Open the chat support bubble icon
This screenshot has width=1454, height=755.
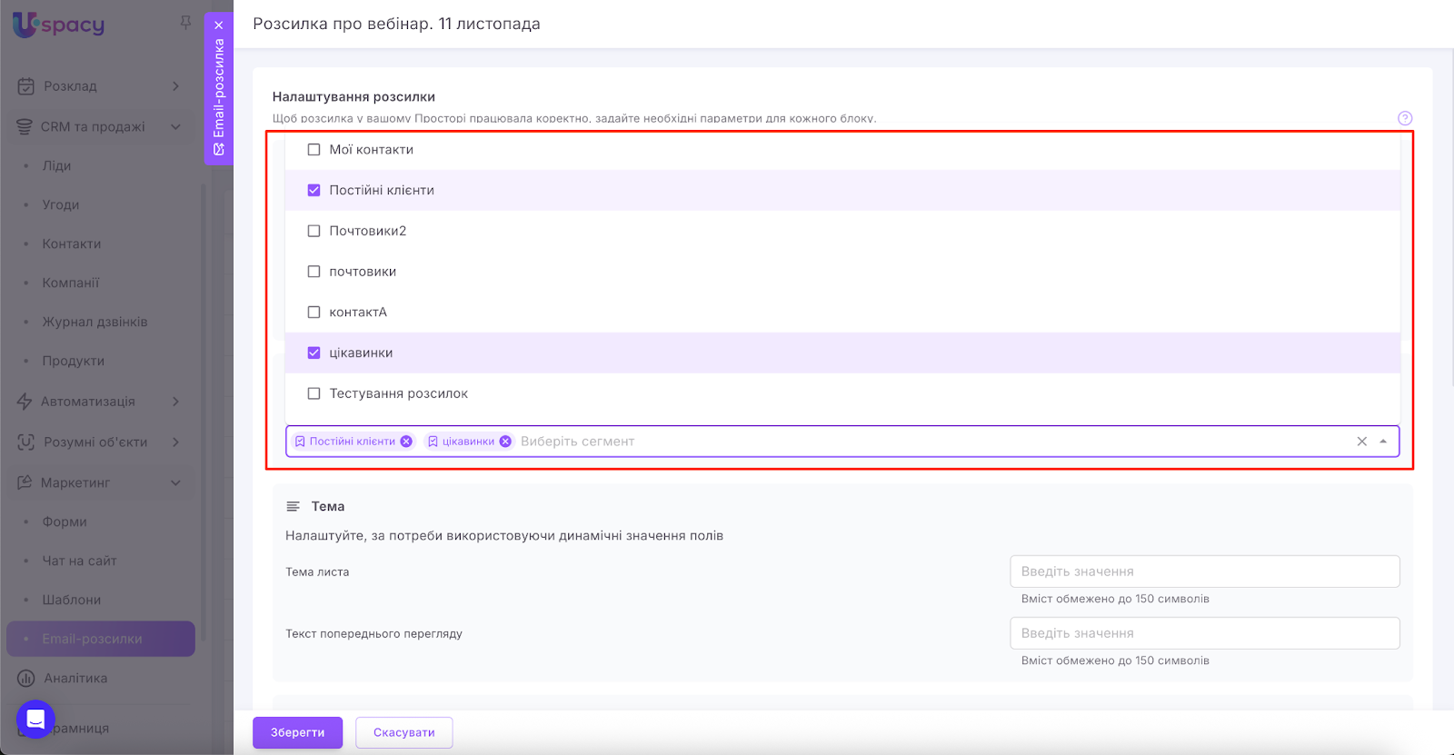pos(35,720)
